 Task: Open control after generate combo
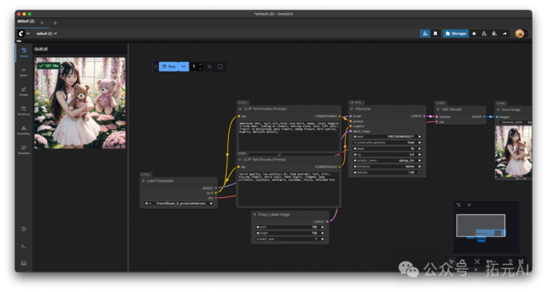(x=387, y=143)
